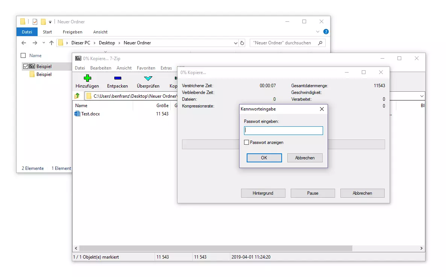Click the scroll-right arrow in 7-Zip
The height and width of the screenshot is (277, 446).
coord(421,248)
